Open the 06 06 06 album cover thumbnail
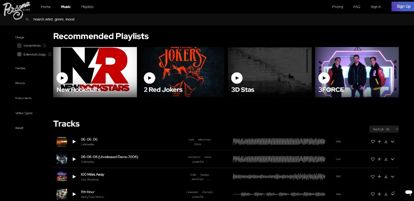 click(62, 142)
